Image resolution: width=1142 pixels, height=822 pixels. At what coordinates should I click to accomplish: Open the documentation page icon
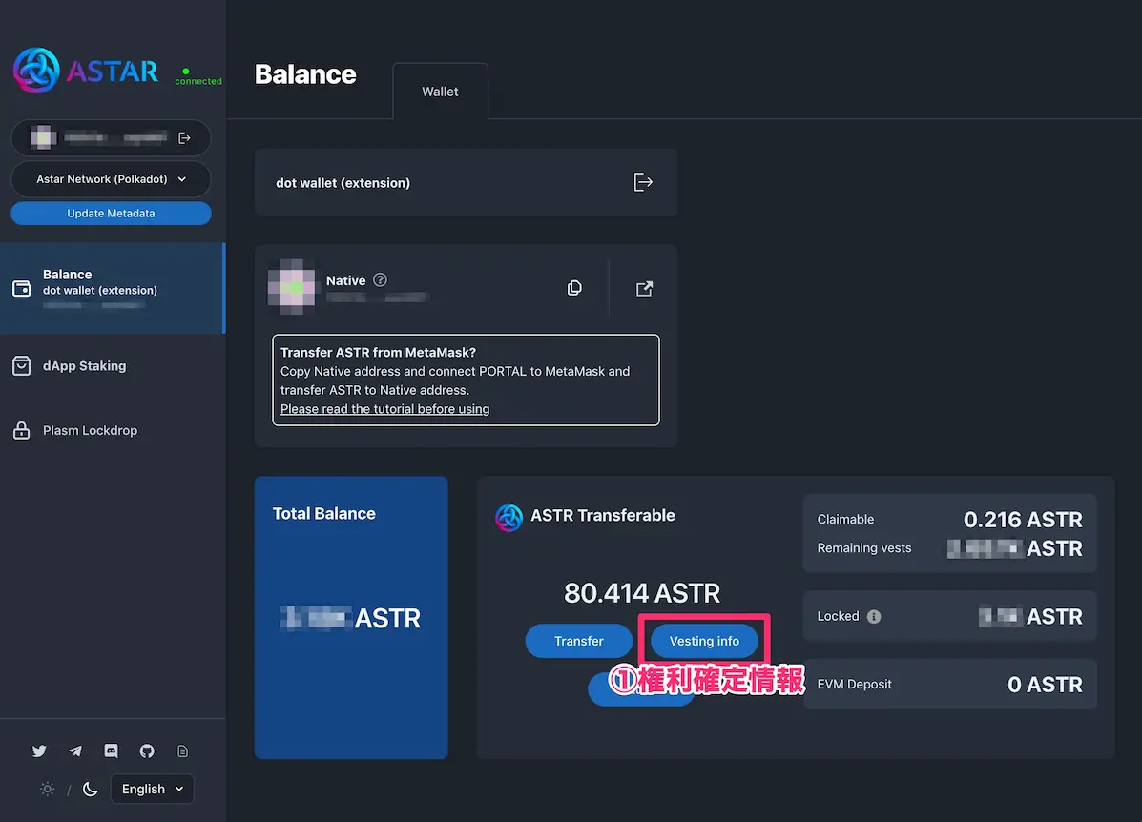183,750
